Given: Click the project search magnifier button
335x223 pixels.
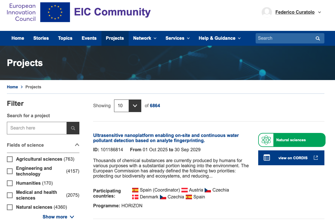Looking at the screenshot, I should click(73, 128).
